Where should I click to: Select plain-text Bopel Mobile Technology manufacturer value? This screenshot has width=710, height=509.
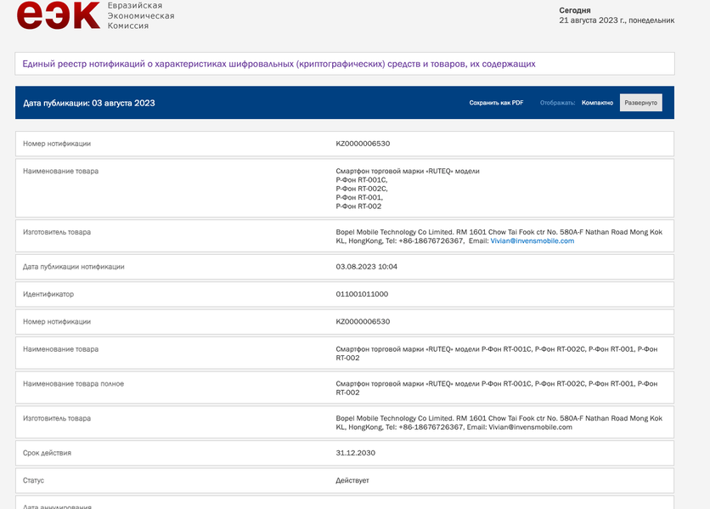tap(499, 423)
